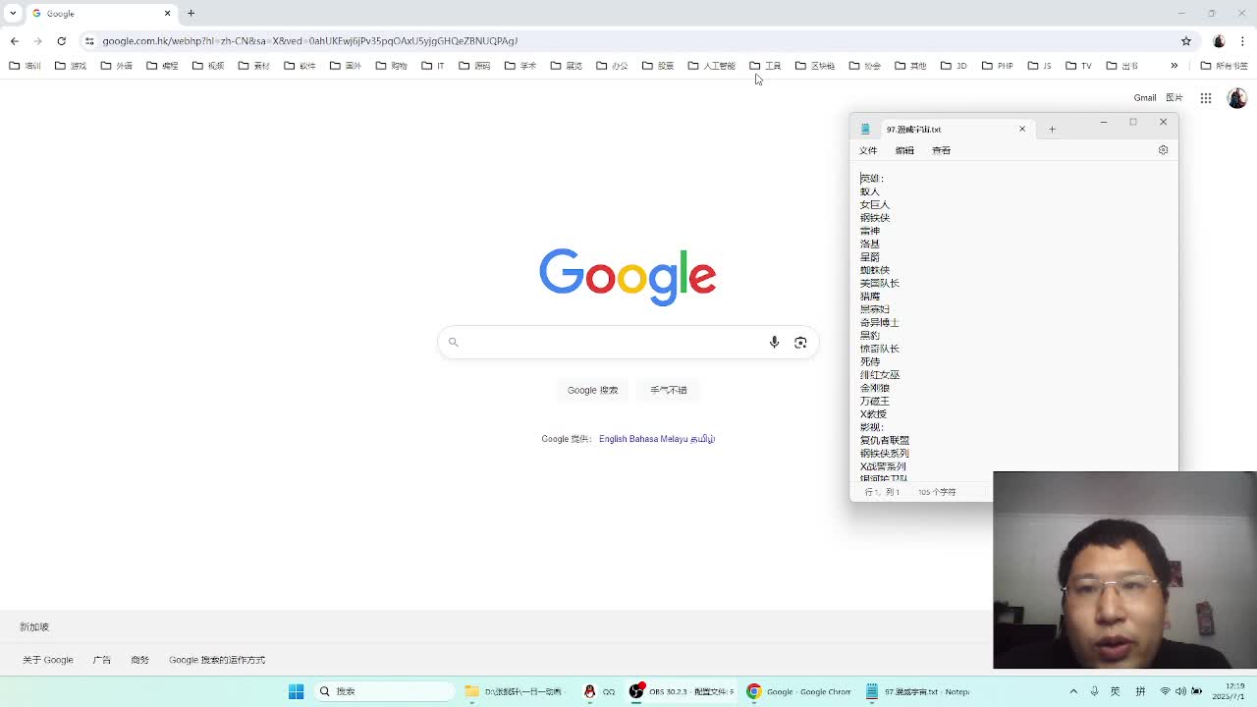Click the tray microphone icon
The width and height of the screenshot is (1257, 707).
(1094, 691)
